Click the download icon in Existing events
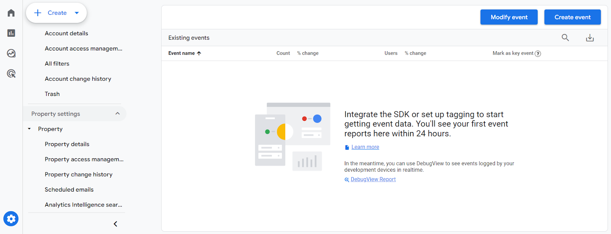This screenshot has width=611, height=234. tap(590, 38)
